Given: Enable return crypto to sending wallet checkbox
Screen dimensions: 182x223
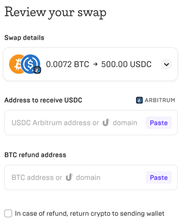Looking at the screenshot, I should pyautogui.click(x=8, y=213).
